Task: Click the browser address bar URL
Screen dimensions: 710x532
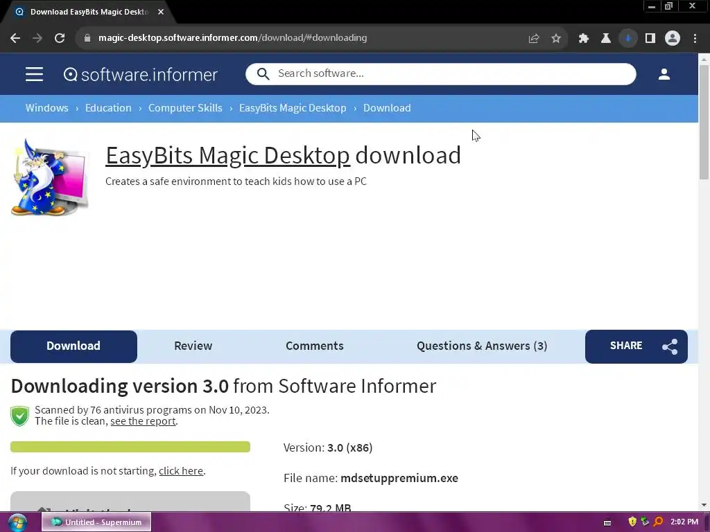Action: (x=232, y=38)
